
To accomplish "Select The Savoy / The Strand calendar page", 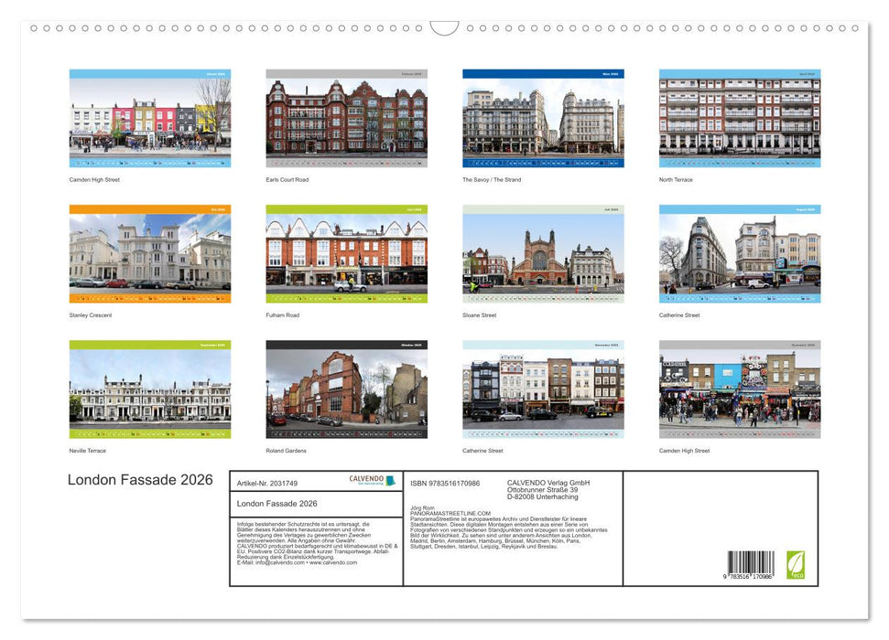I will (x=542, y=119).
